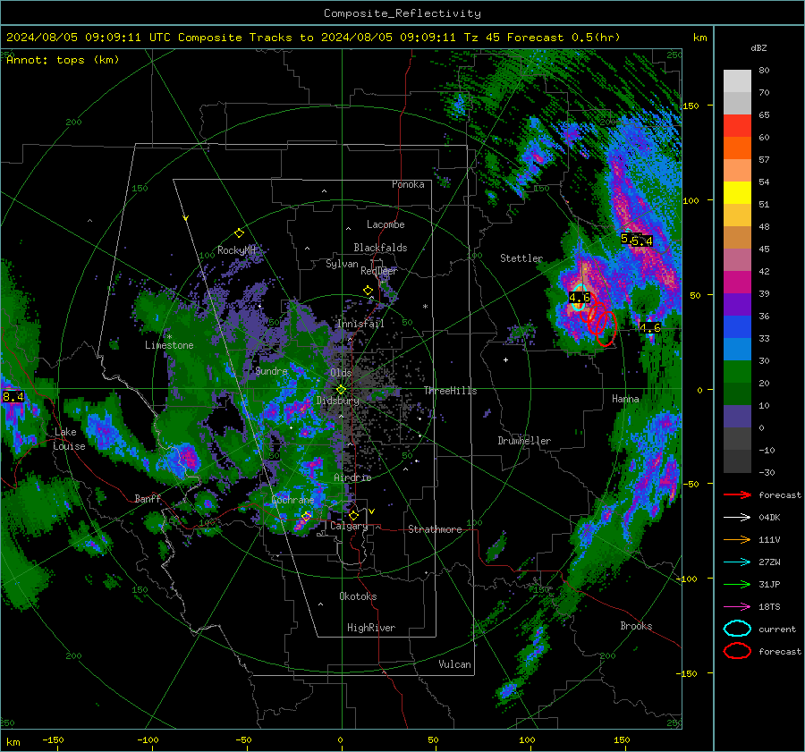Image resolution: width=805 pixels, height=752 pixels.
Task: Click the Limestone label
Action: coord(169,345)
